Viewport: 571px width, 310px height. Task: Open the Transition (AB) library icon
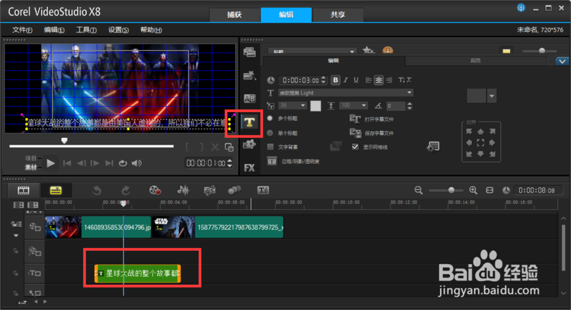tap(250, 99)
